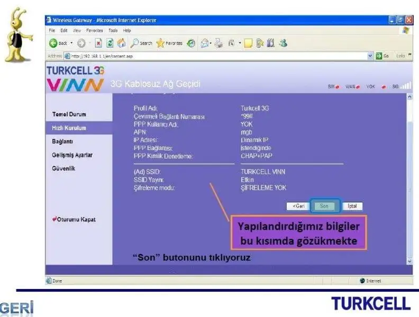Go back with the green Back arrow
Screen dimensions: 419x317
coord(53,43)
